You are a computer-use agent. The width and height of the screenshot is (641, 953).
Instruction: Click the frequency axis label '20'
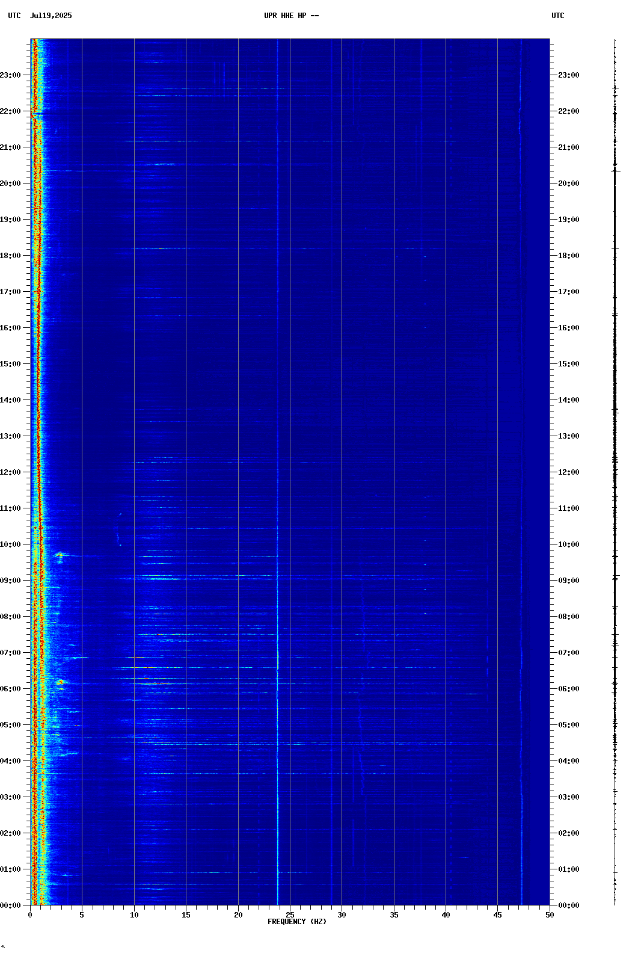[238, 915]
